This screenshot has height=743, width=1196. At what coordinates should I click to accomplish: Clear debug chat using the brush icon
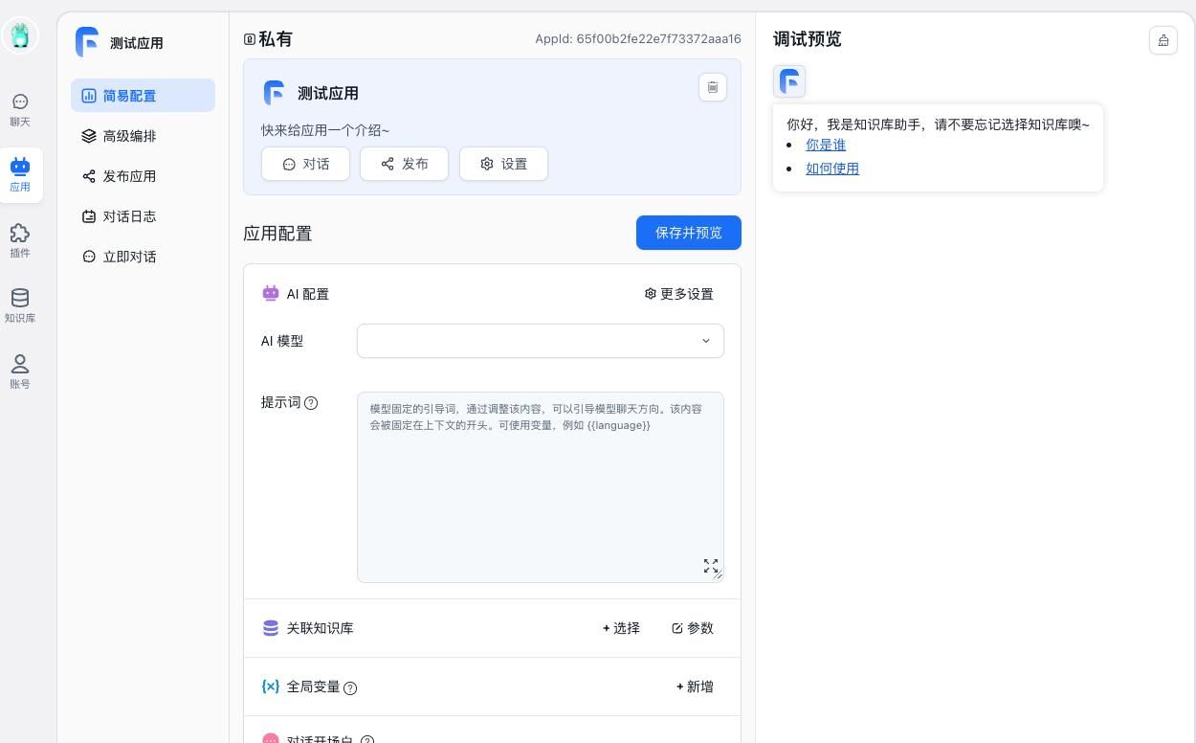pos(1163,40)
